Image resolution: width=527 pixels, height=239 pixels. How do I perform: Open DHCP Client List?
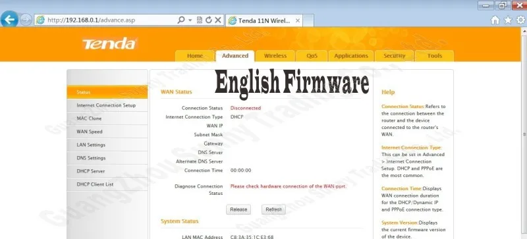coord(107,184)
